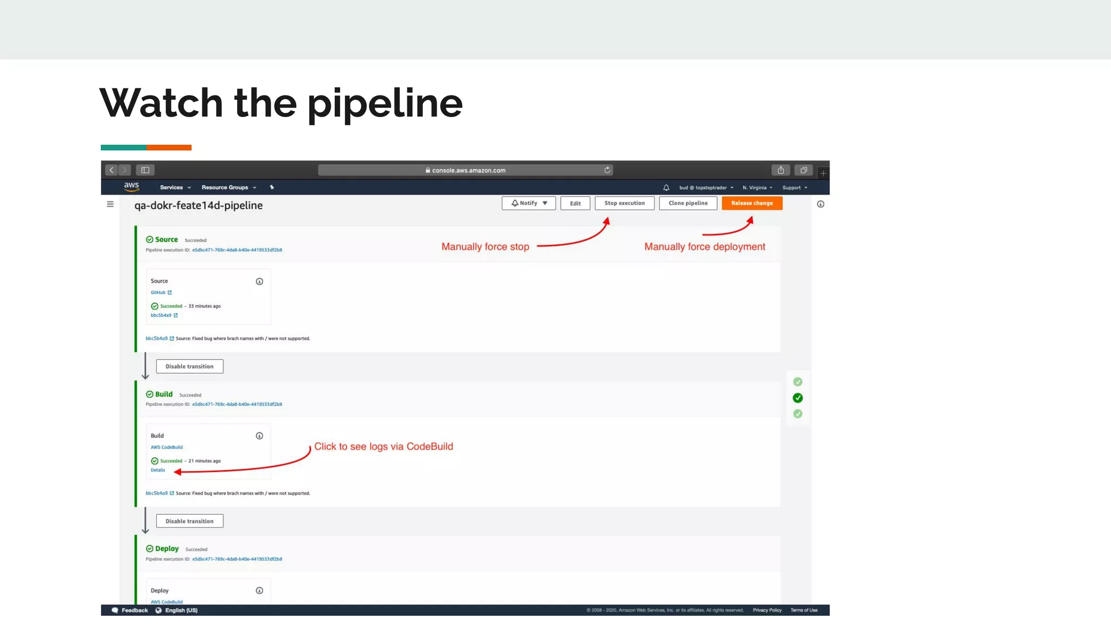
Task: Click the info icon on the Deploy action card
Action: click(x=259, y=590)
